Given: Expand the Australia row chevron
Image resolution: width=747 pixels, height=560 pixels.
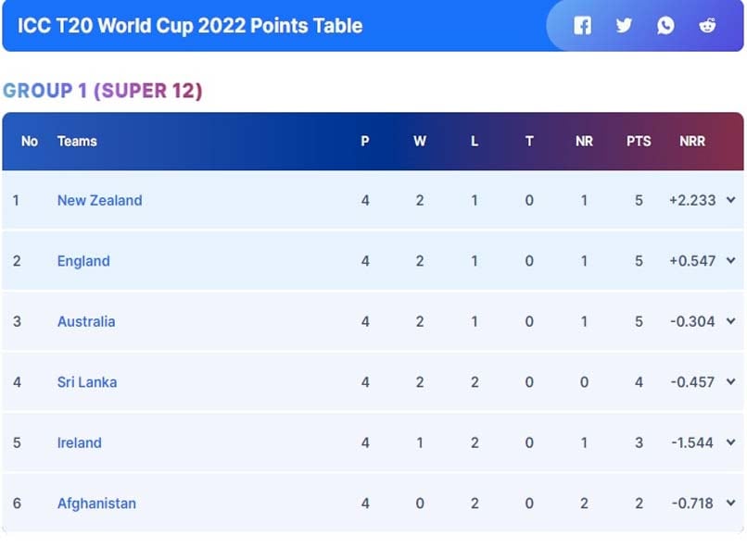Looking at the screenshot, I should (x=730, y=321).
